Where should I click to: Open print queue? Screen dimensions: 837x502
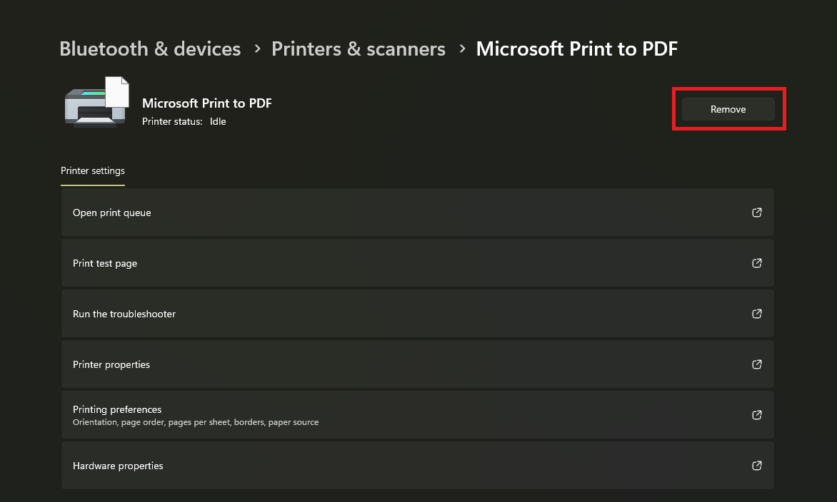click(x=418, y=212)
